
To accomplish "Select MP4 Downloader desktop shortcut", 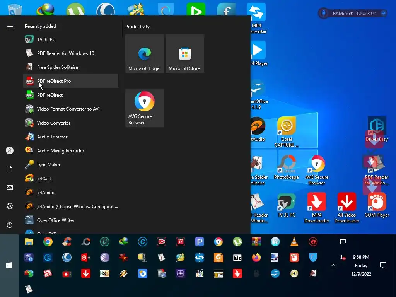I will pyautogui.click(x=316, y=208).
